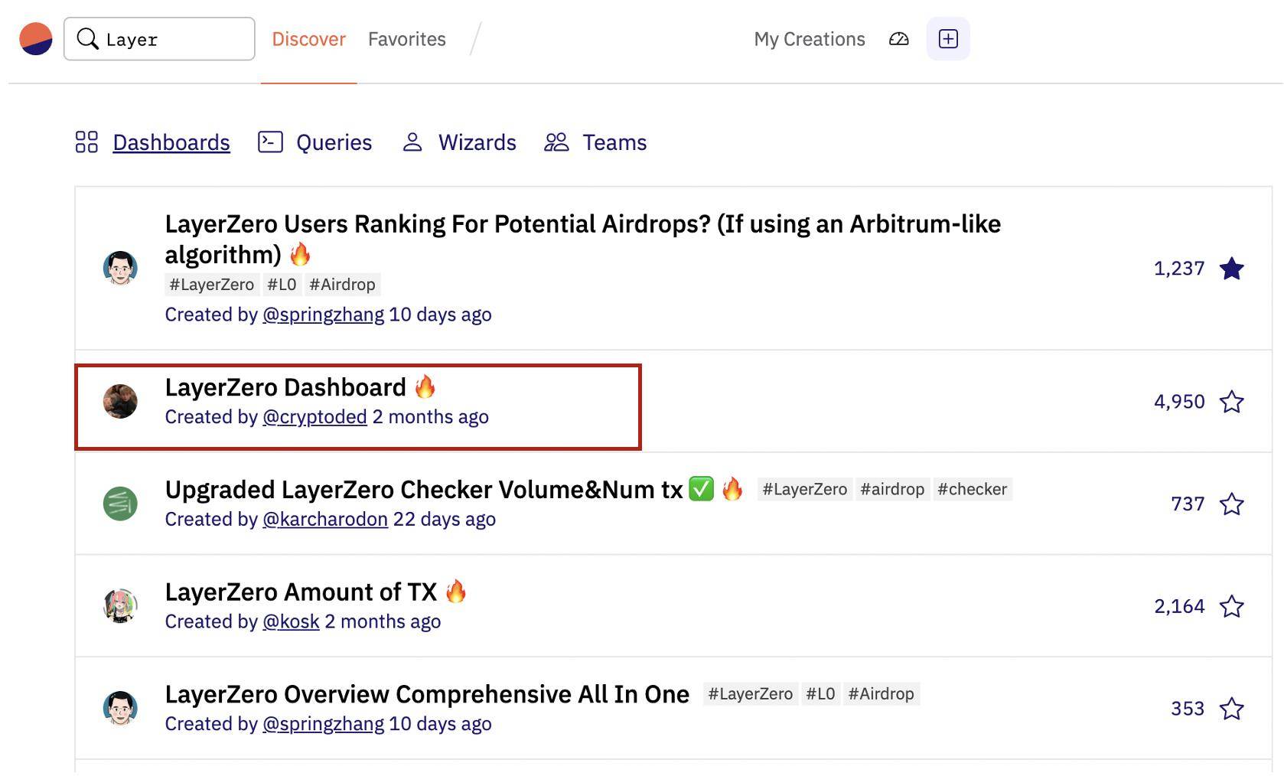This screenshot has height=776, width=1284.
Task: Click springzhang avatar on Users Ranking row
Action: pyautogui.click(x=120, y=268)
